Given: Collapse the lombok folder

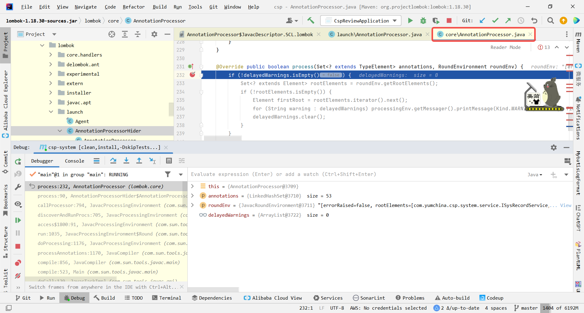Looking at the screenshot, I should [x=42, y=45].
